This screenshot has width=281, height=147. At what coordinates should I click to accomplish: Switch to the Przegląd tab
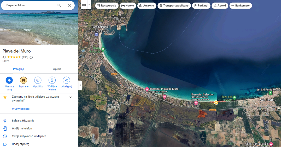[19, 69]
